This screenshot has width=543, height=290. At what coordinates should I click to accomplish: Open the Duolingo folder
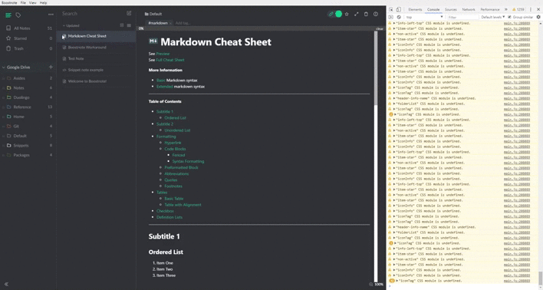coord(28,97)
